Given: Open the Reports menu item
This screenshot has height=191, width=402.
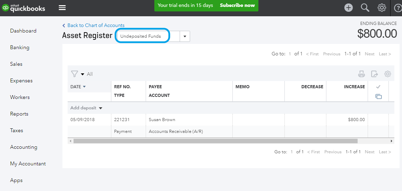Looking at the screenshot, I should click(19, 114).
